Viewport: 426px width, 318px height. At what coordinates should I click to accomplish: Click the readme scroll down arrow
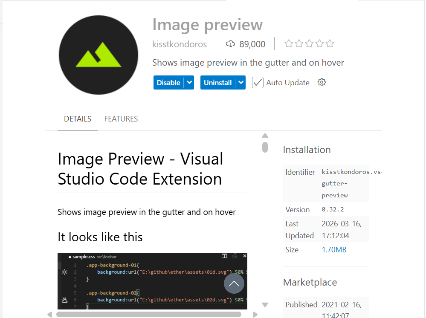pos(265,305)
